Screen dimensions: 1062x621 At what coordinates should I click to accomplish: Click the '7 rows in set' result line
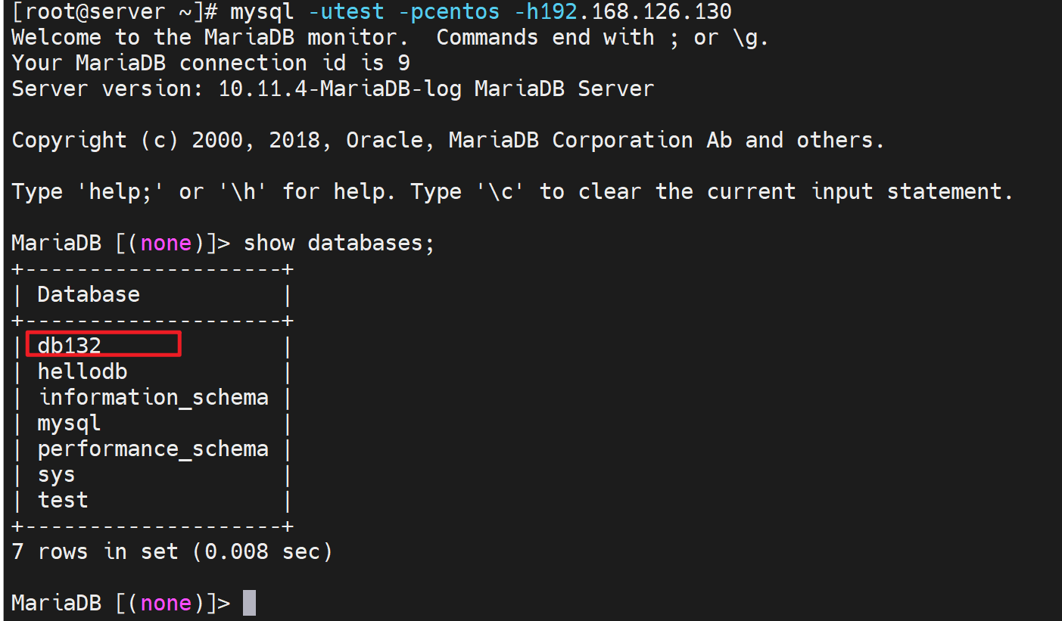(172, 551)
